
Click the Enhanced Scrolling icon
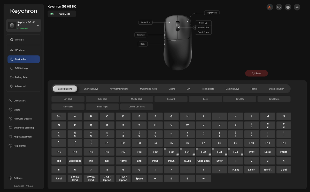point(10,128)
